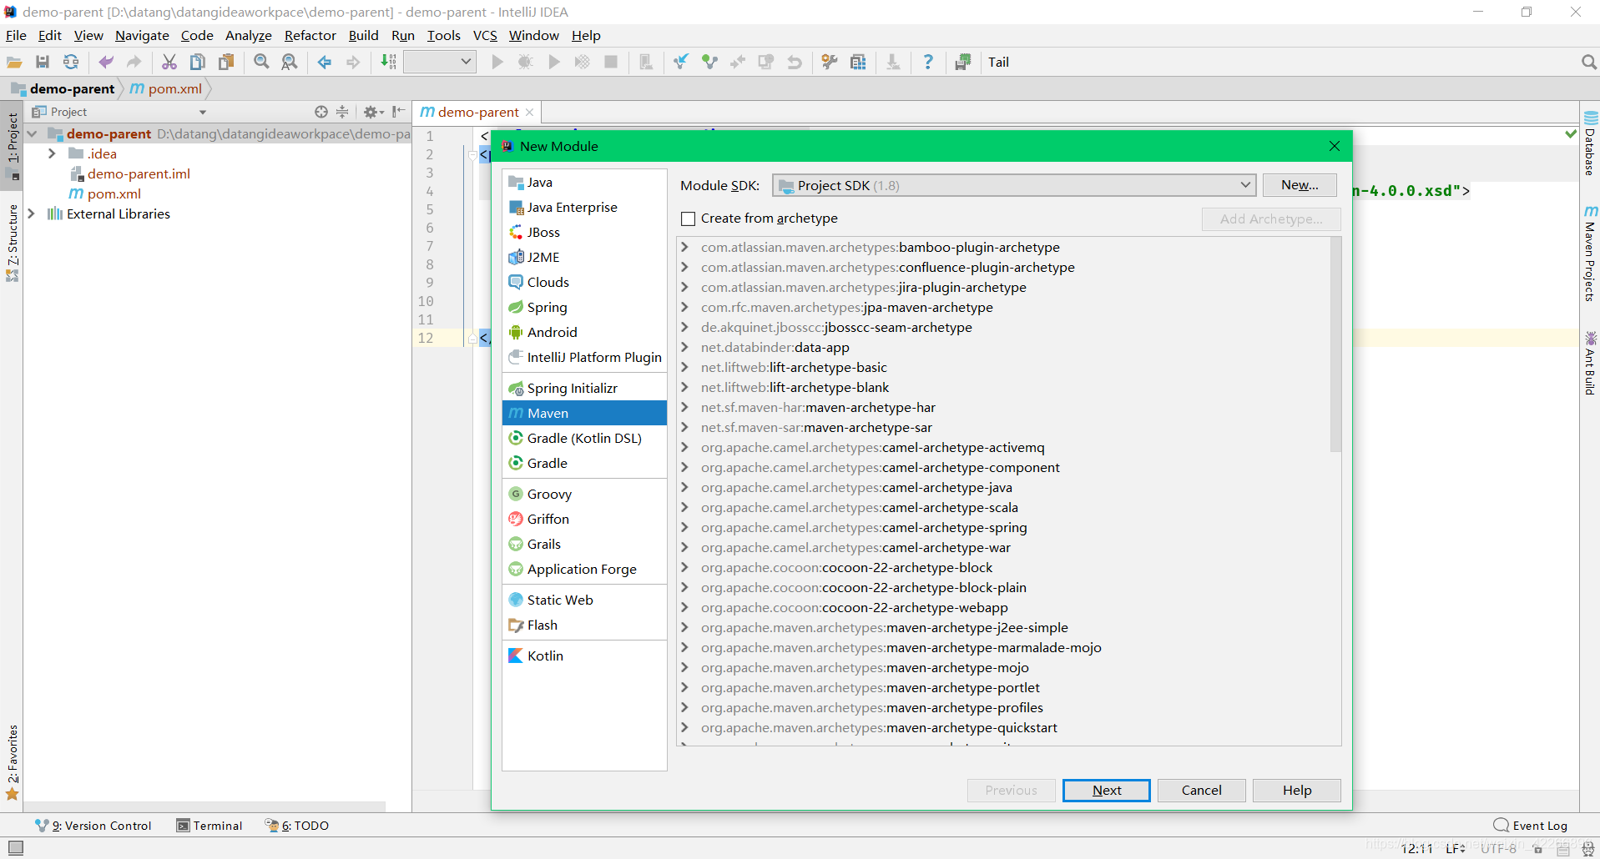
Task: Click the Next button
Action: point(1107,790)
